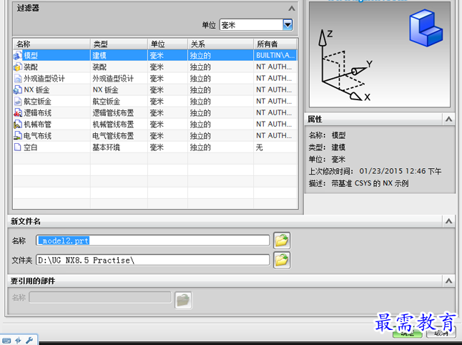Select the 模型 template row
The image size is (462, 345).
tap(155, 55)
